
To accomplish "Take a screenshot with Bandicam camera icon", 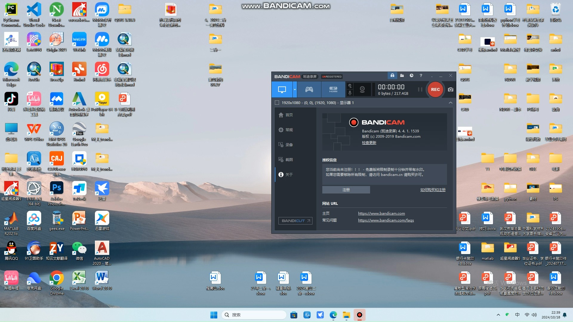I will pyautogui.click(x=451, y=89).
